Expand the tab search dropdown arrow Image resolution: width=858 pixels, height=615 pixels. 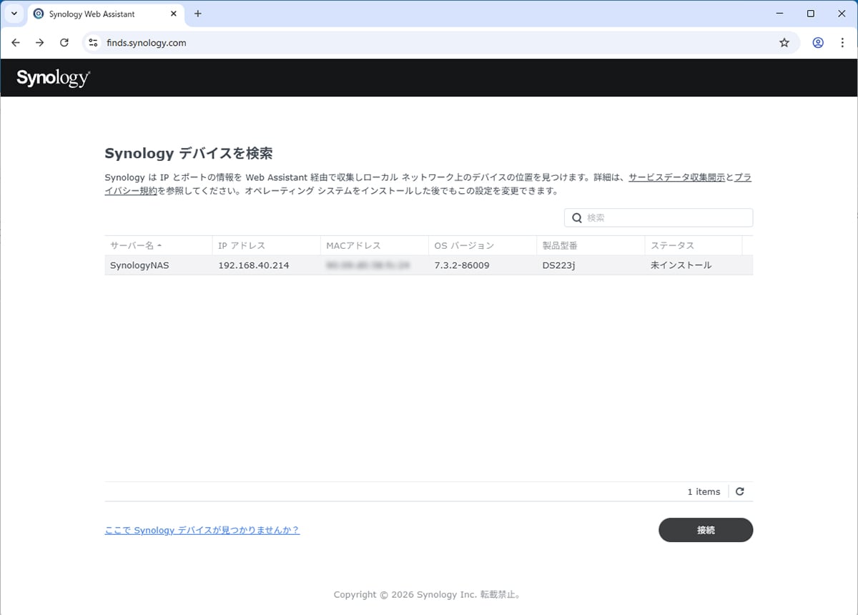click(14, 14)
